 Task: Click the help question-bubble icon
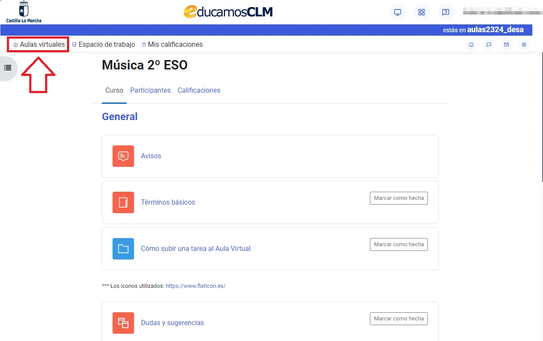click(x=445, y=12)
